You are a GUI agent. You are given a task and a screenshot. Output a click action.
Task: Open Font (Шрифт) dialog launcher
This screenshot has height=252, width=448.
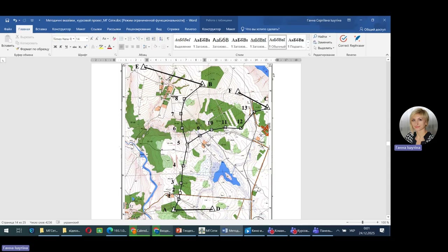(115, 55)
